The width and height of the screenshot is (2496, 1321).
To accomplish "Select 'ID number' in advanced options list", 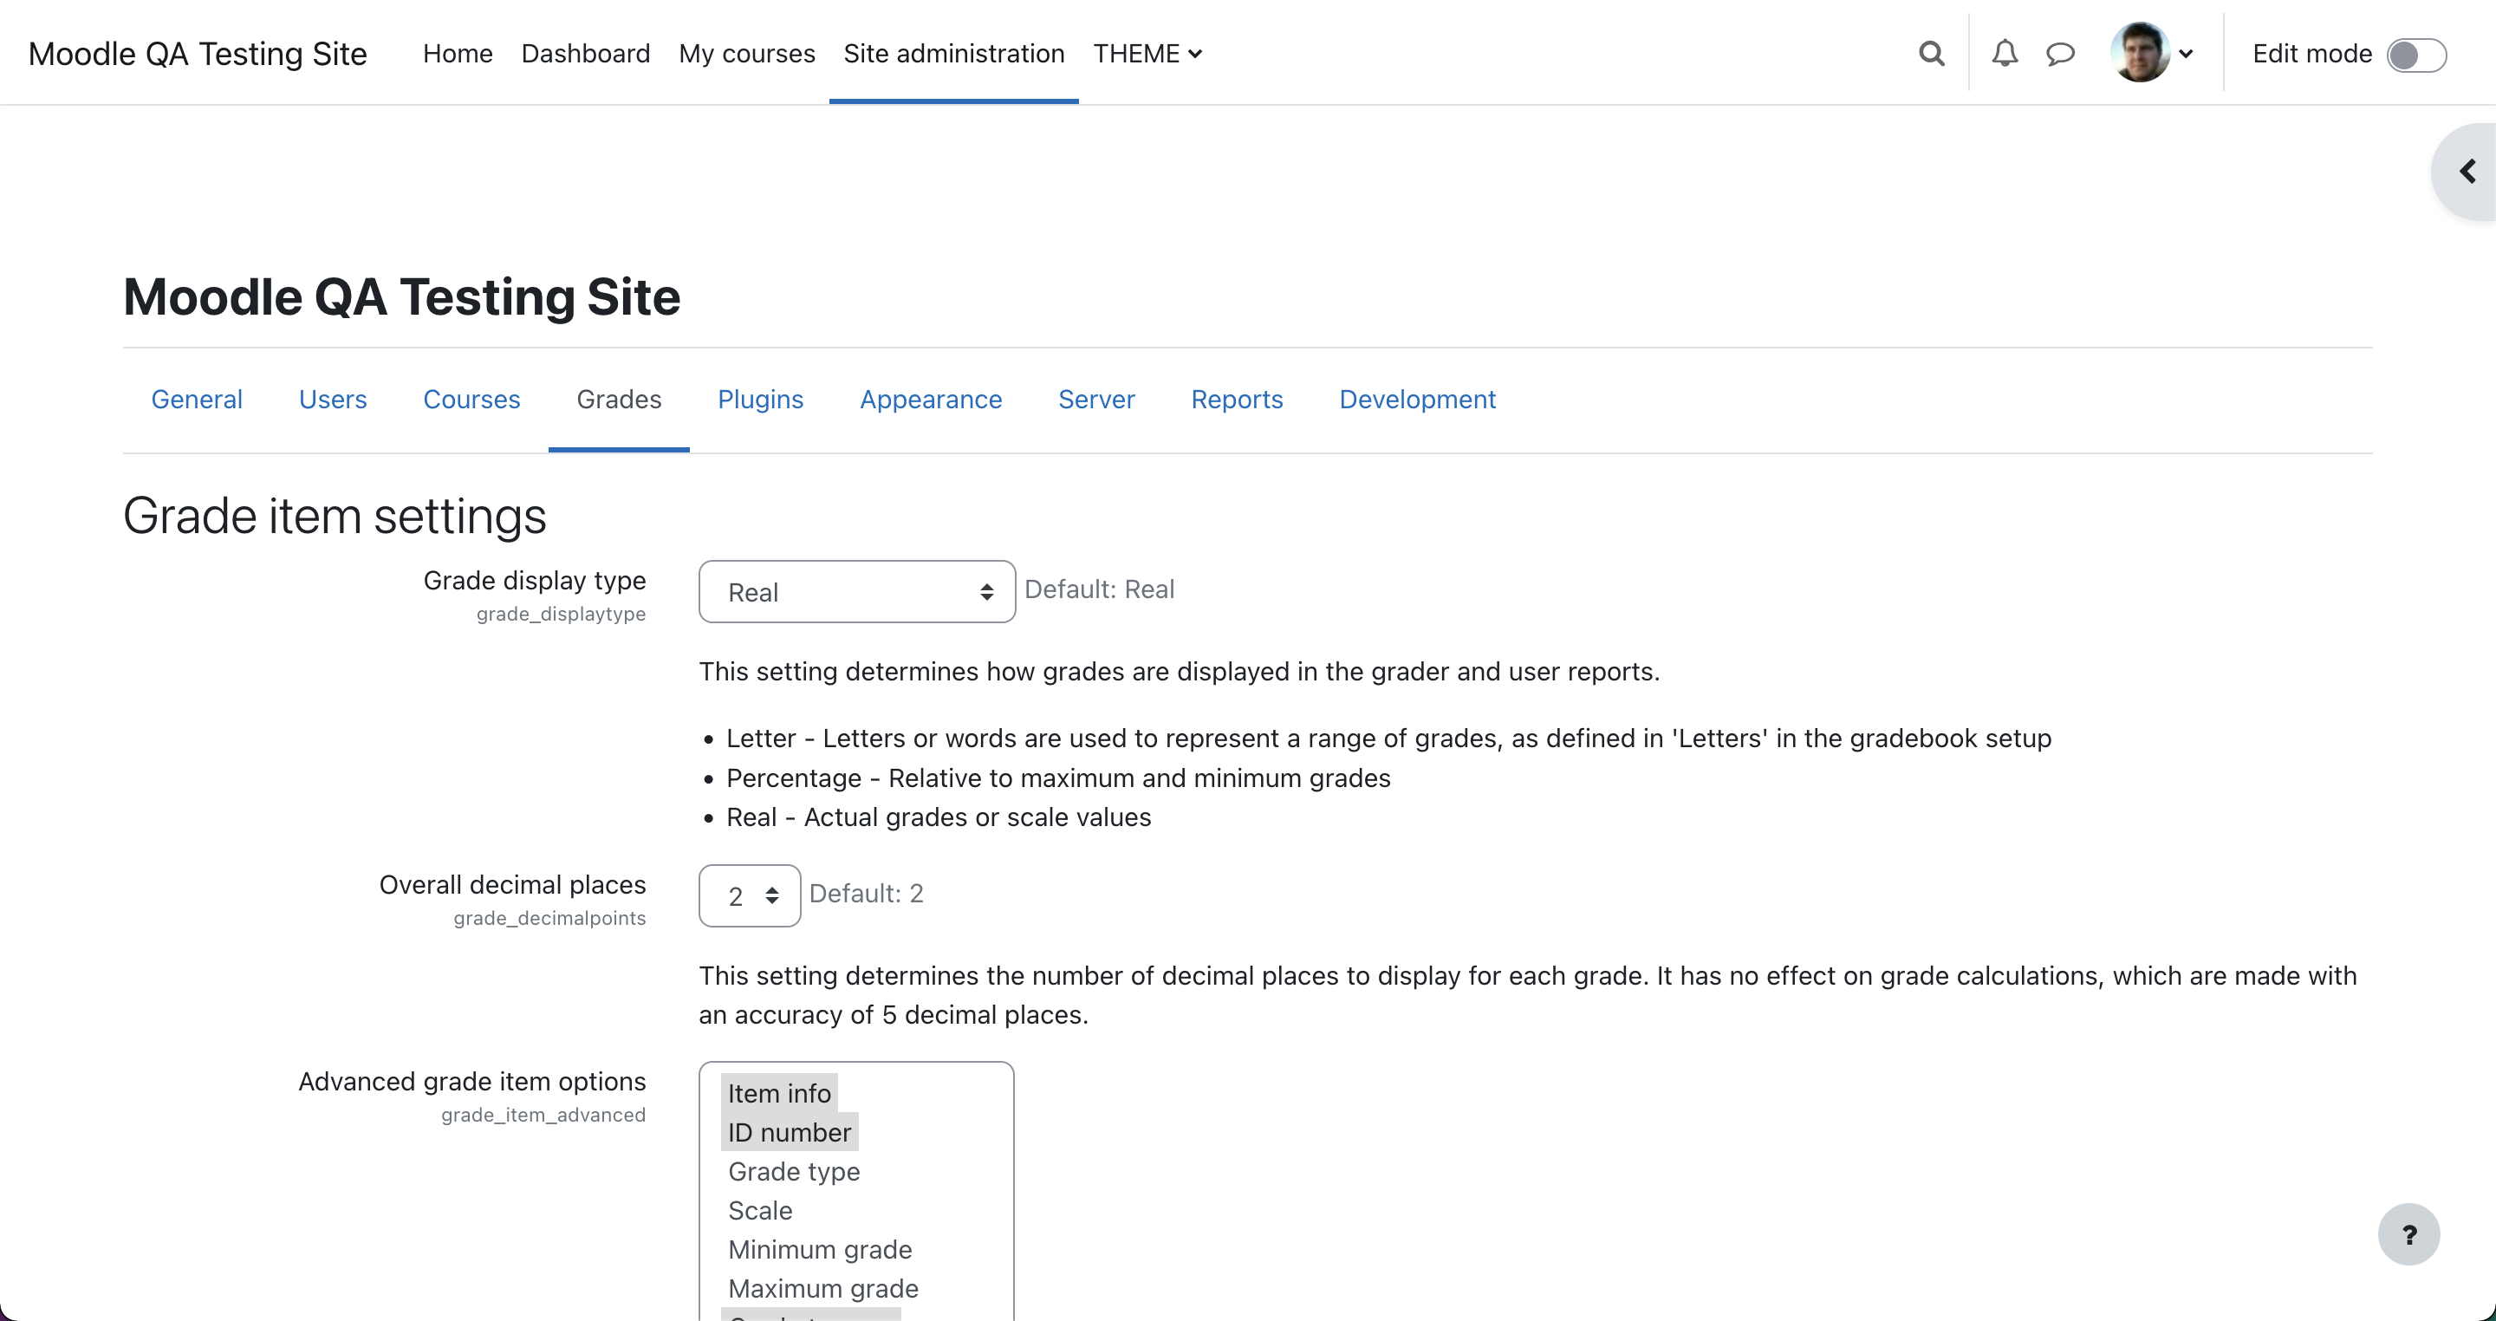I will pos(789,1132).
